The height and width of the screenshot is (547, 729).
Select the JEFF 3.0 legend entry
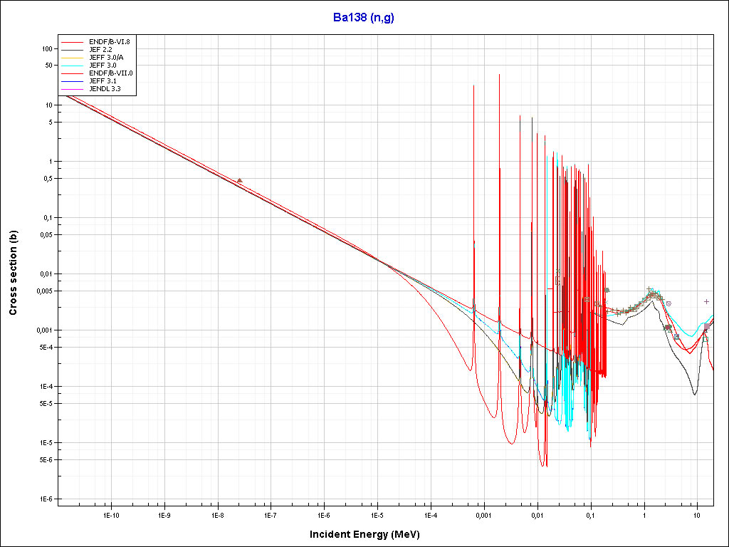[x=103, y=66]
